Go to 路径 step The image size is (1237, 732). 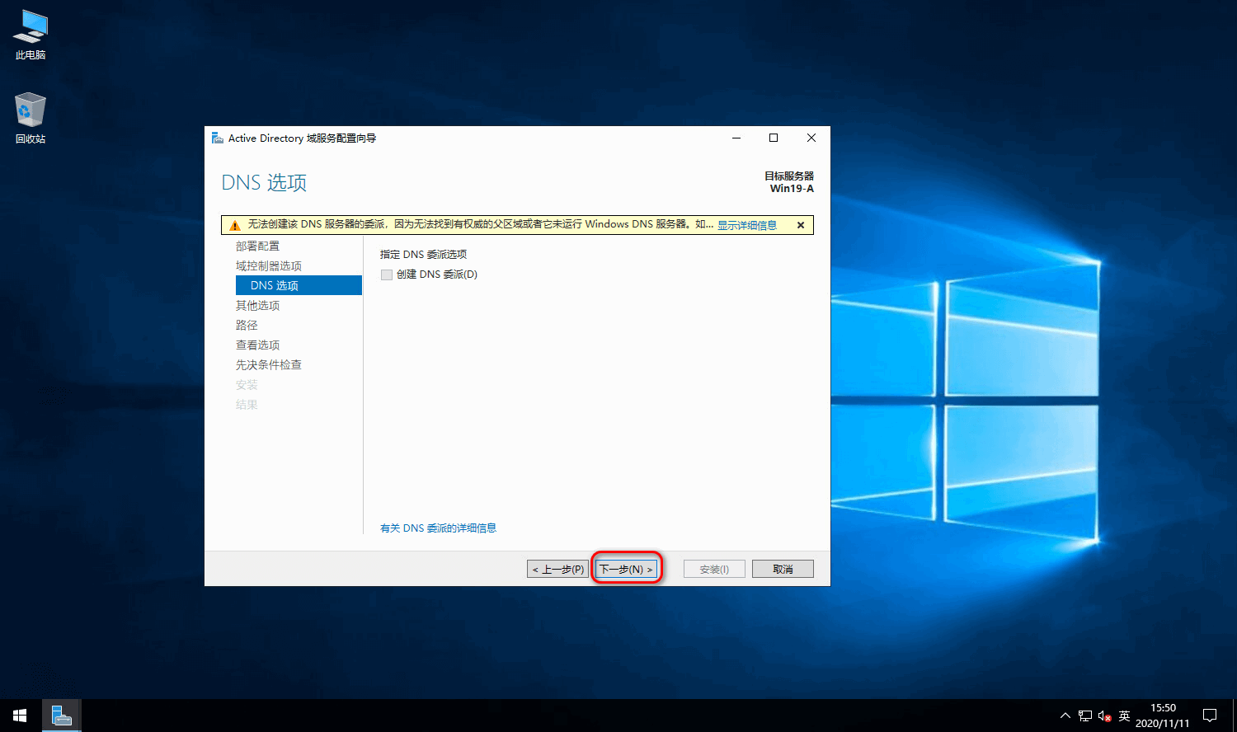[x=247, y=325]
